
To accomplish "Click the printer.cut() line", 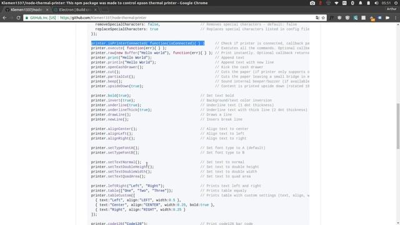I will coord(106,72).
